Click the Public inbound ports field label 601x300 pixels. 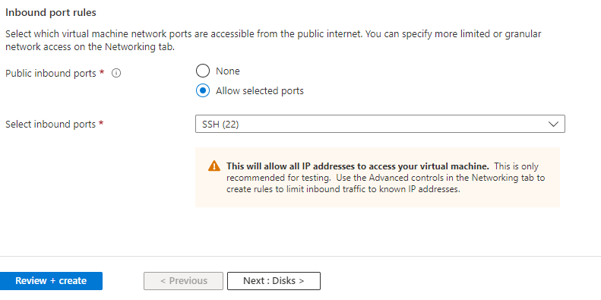(51, 73)
